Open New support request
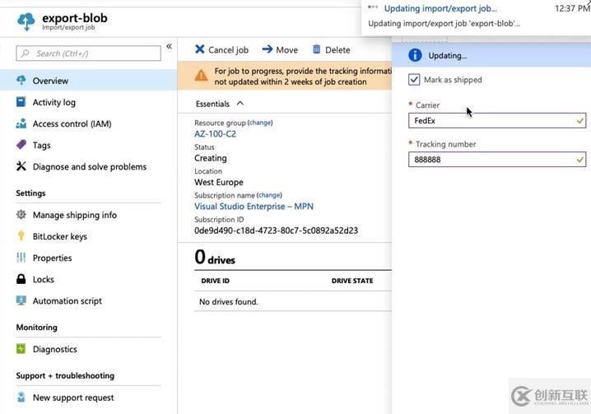 click(x=73, y=398)
